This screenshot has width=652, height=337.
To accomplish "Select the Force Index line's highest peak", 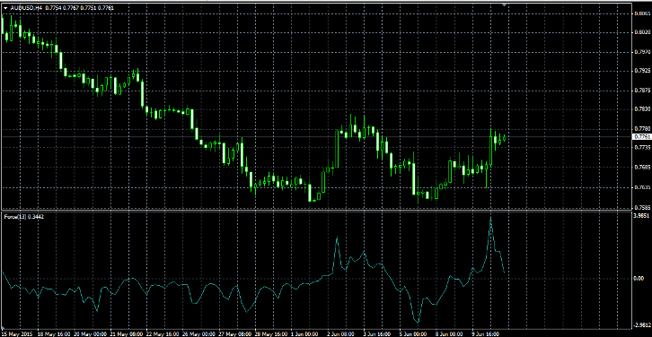I will click(491, 218).
